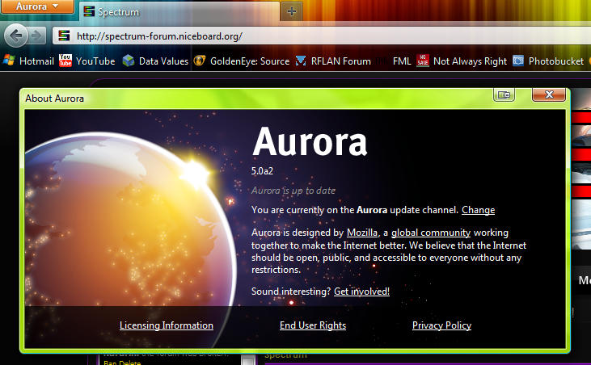Open a new tab with the plus button

[291, 11]
